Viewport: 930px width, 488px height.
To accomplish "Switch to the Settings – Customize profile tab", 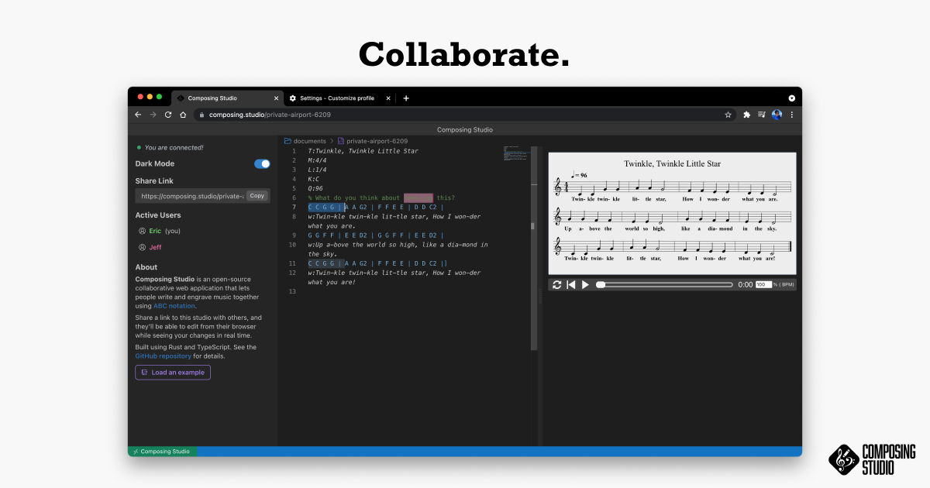I will (x=339, y=98).
